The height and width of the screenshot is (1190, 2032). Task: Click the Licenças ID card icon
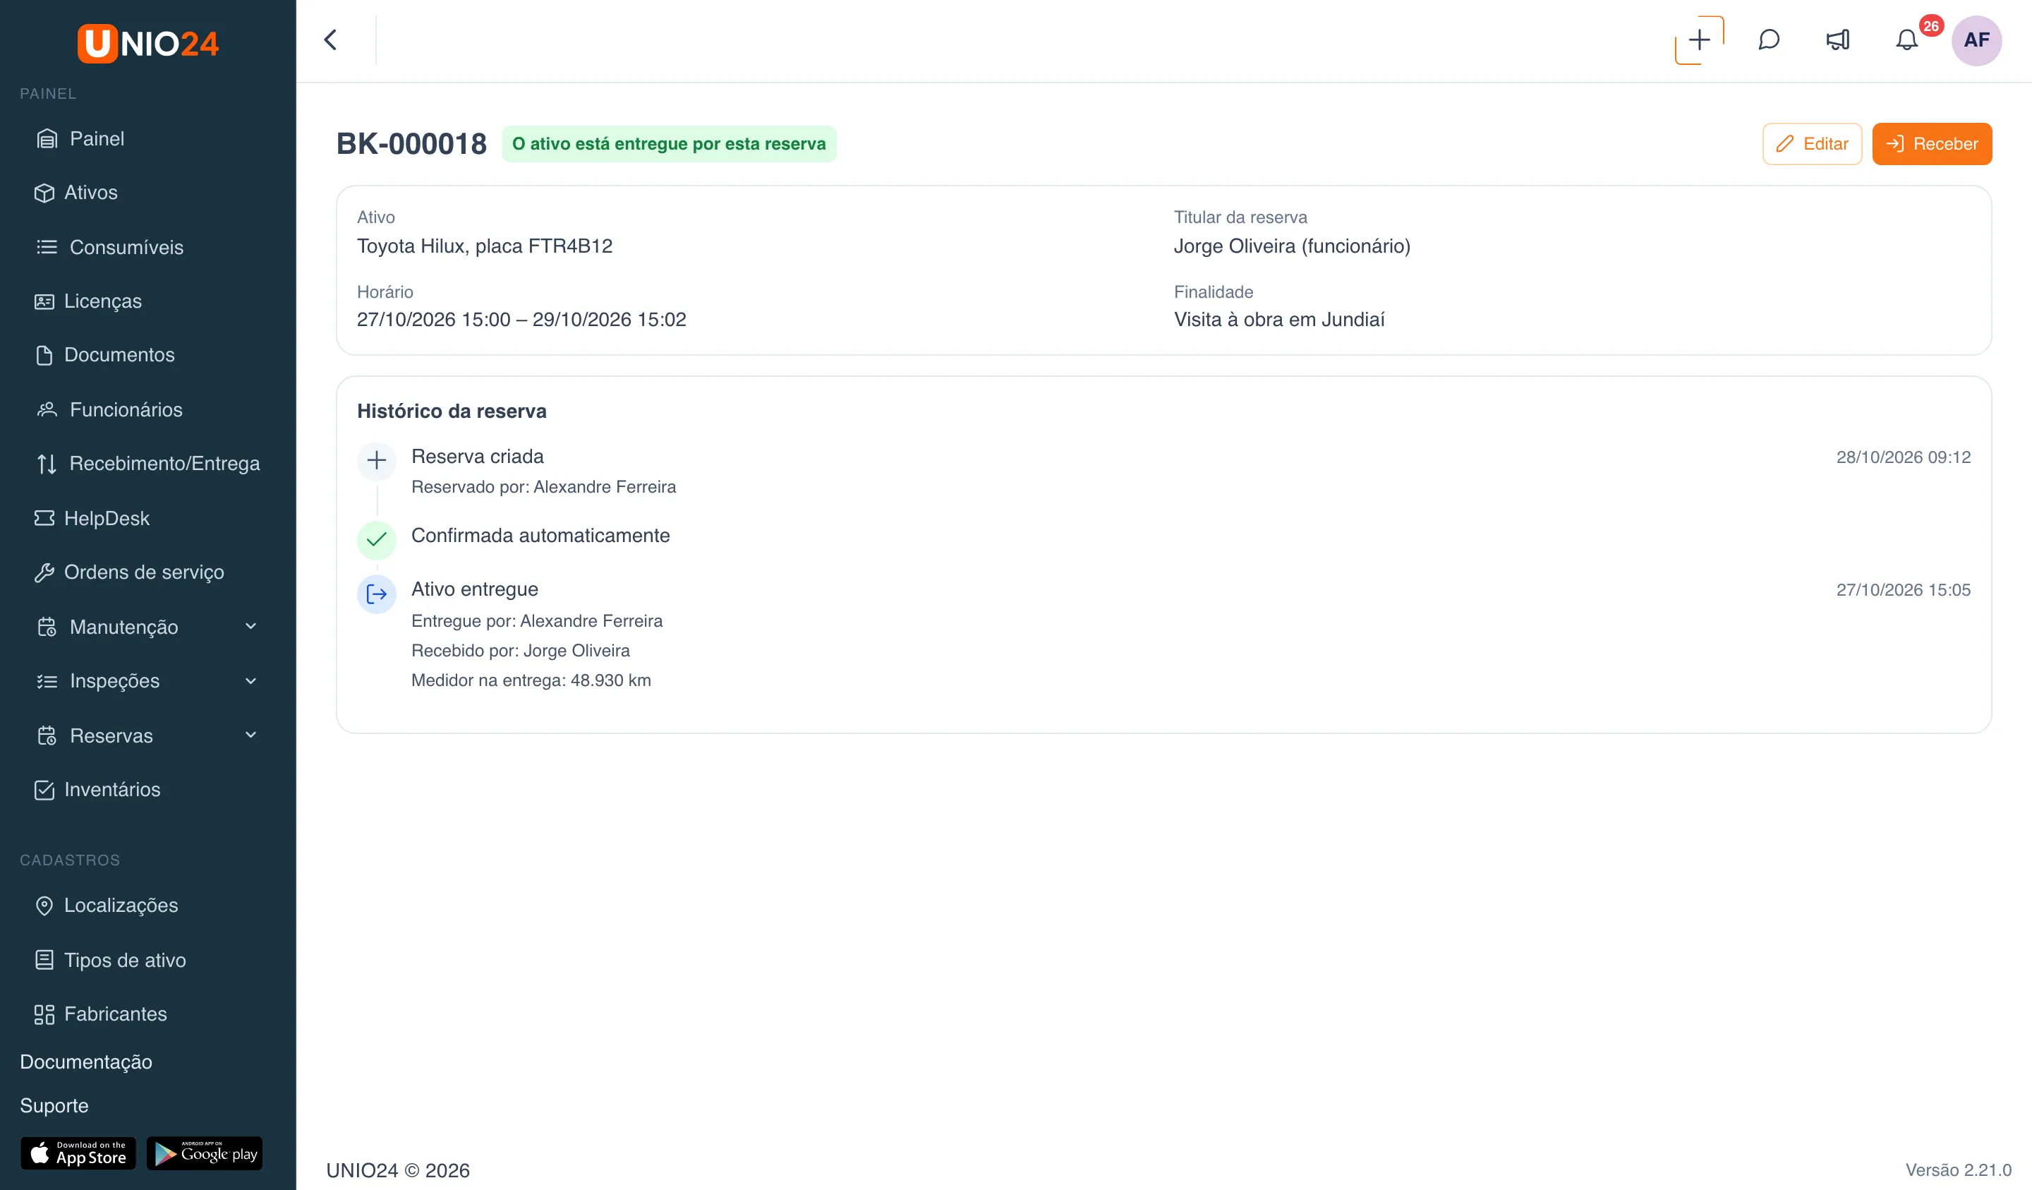44,302
